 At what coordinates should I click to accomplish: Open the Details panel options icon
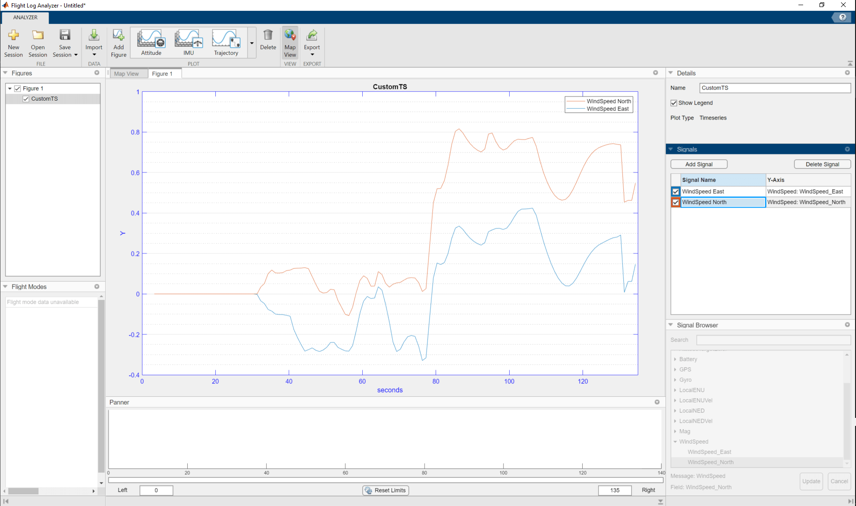[x=847, y=73]
